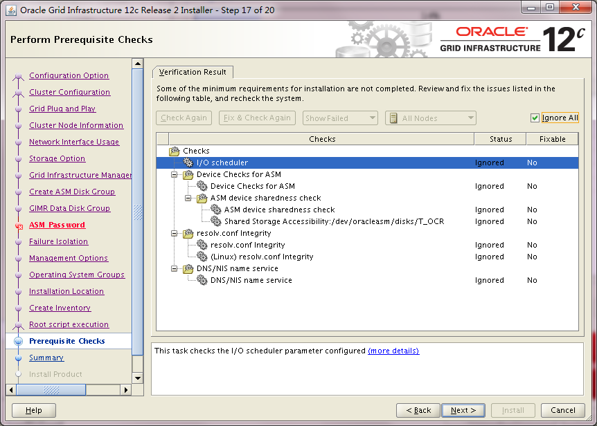Select the I/O scheduler row text
The width and height of the screenshot is (597, 426).
(x=222, y=163)
